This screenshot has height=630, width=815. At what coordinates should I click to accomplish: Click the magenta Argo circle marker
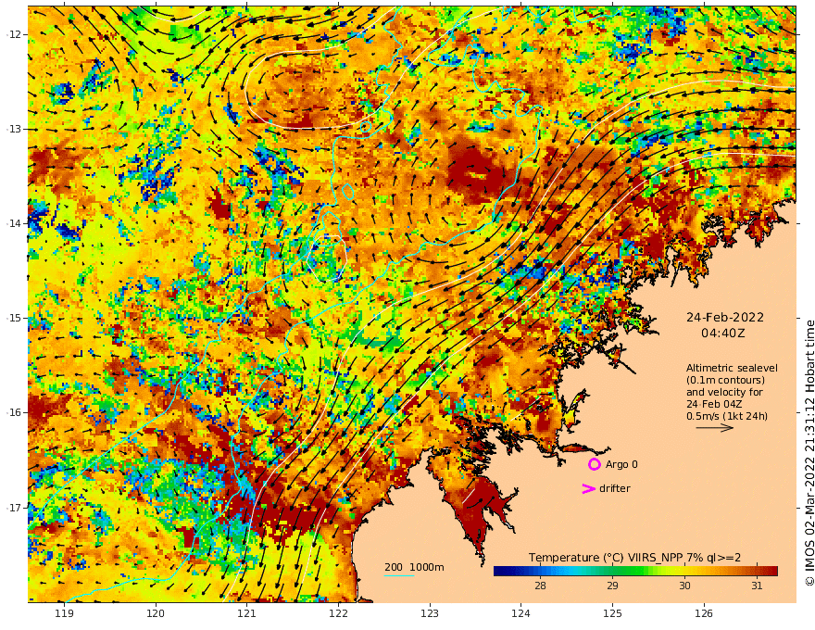pyautogui.click(x=594, y=464)
